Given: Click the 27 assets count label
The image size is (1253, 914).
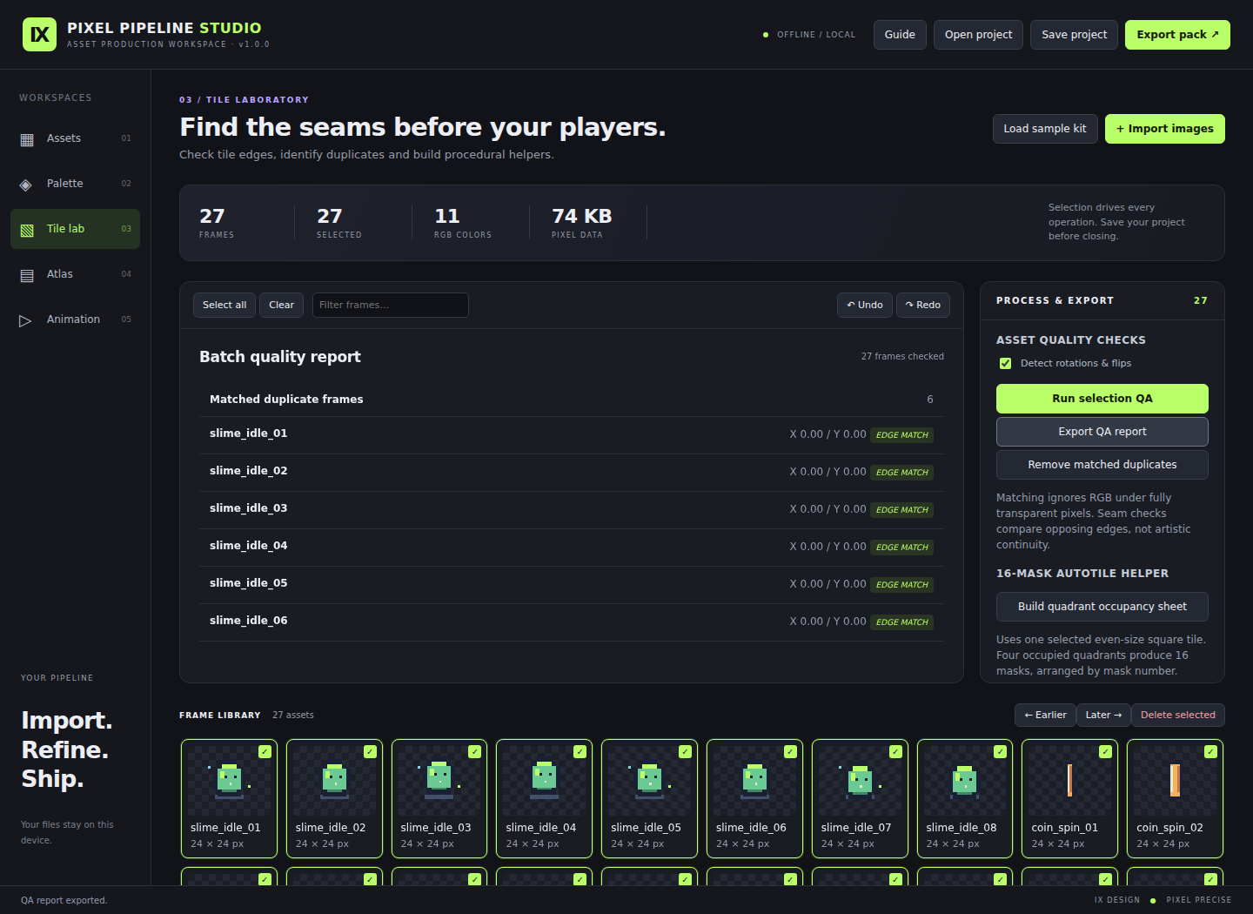Looking at the screenshot, I should point(293,715).
